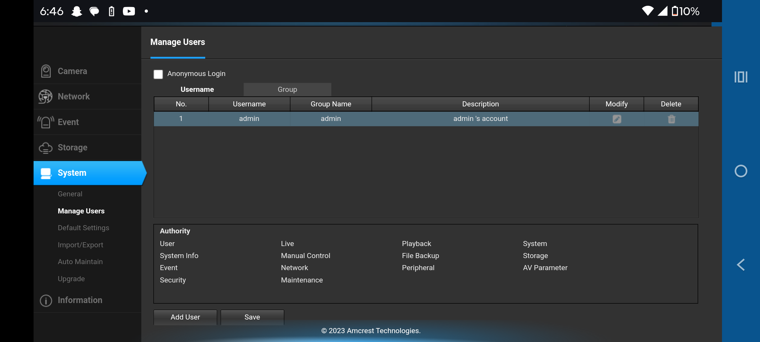The height and width of the screenshot is (342, 760).
Task: Switch to the Group tab
Action: [287, 90]
